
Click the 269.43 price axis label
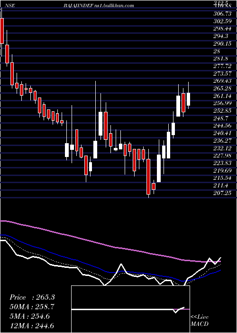[x=223, y=81]
